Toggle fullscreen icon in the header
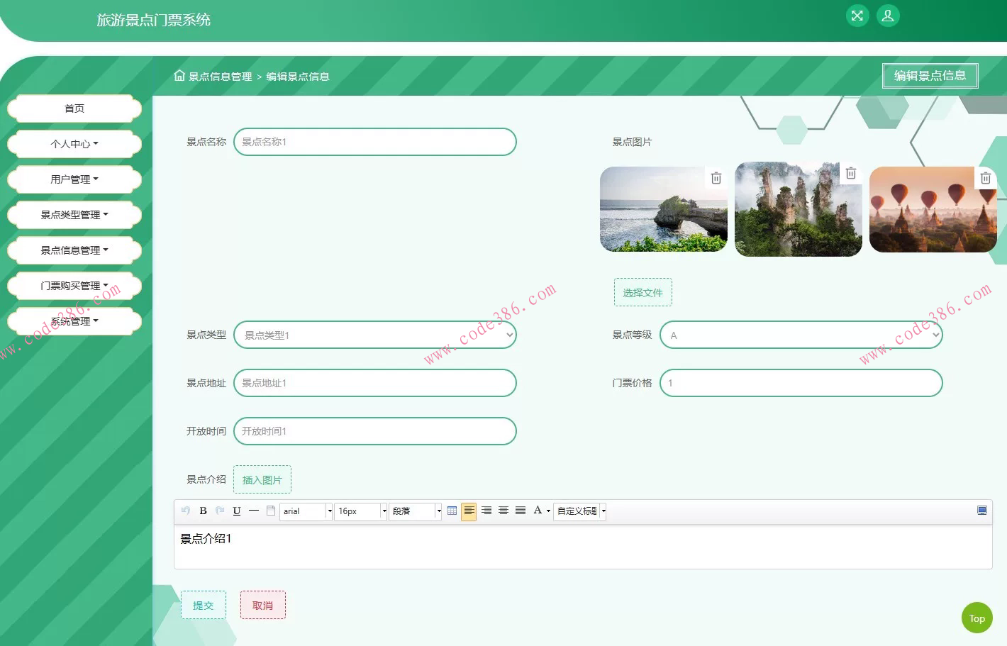1007x646 pixels. click(x=857, y=16)
